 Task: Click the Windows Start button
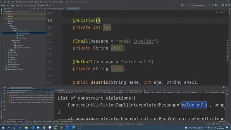coord(3,127)
